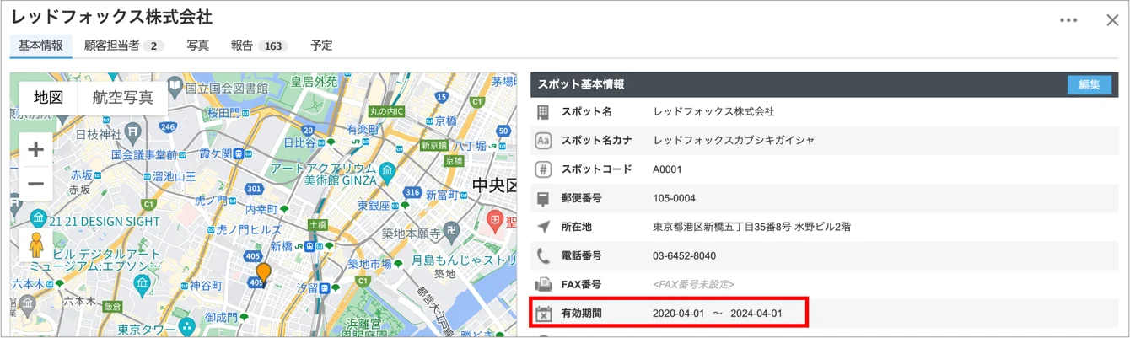Open the 報告 tab

tap(259, 46)
